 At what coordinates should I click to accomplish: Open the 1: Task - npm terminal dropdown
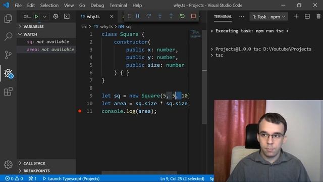click(x=269, y=17)
